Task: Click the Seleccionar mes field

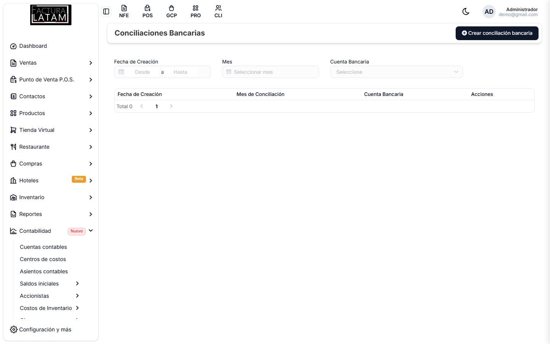Action: coord(270,72)
